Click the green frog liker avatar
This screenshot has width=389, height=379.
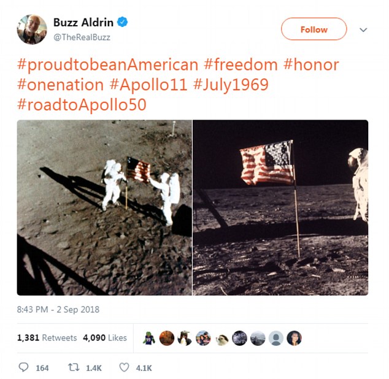pos(148,338)
